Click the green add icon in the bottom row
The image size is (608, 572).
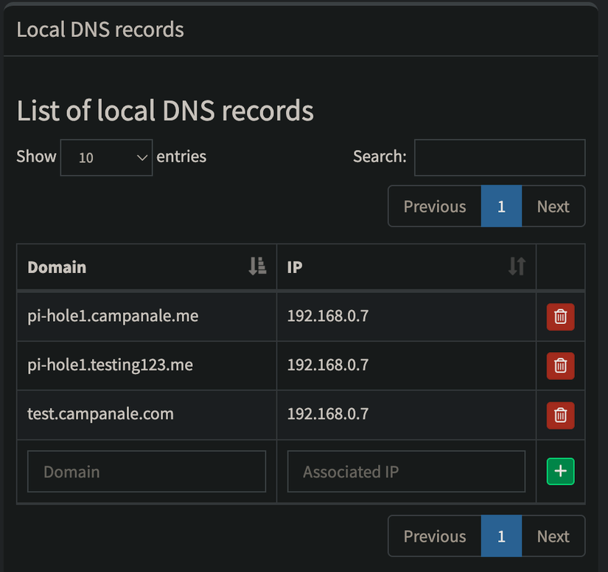tap(560, 471)
